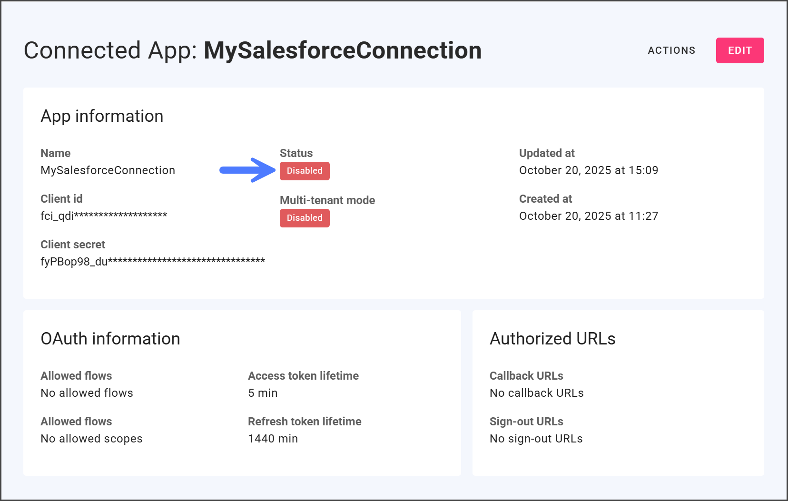
Task: Click the blue arrow pointing at Status
Action: 247,170
